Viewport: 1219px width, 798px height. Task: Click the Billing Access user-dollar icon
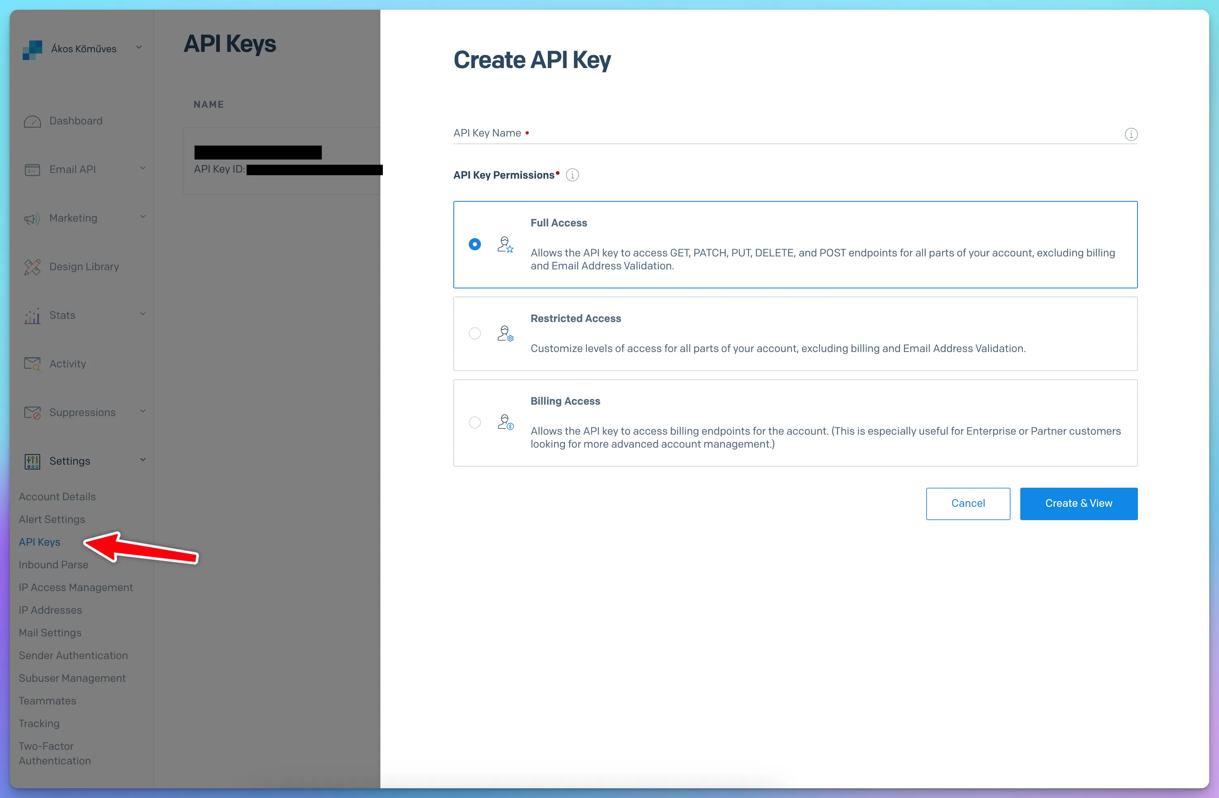[505, 422]
